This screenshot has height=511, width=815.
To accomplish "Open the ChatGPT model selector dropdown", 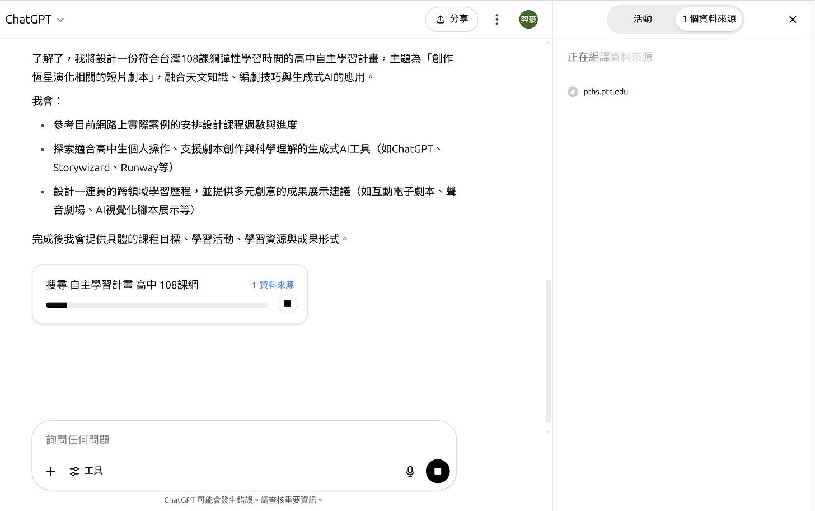I will pos(34,20).
